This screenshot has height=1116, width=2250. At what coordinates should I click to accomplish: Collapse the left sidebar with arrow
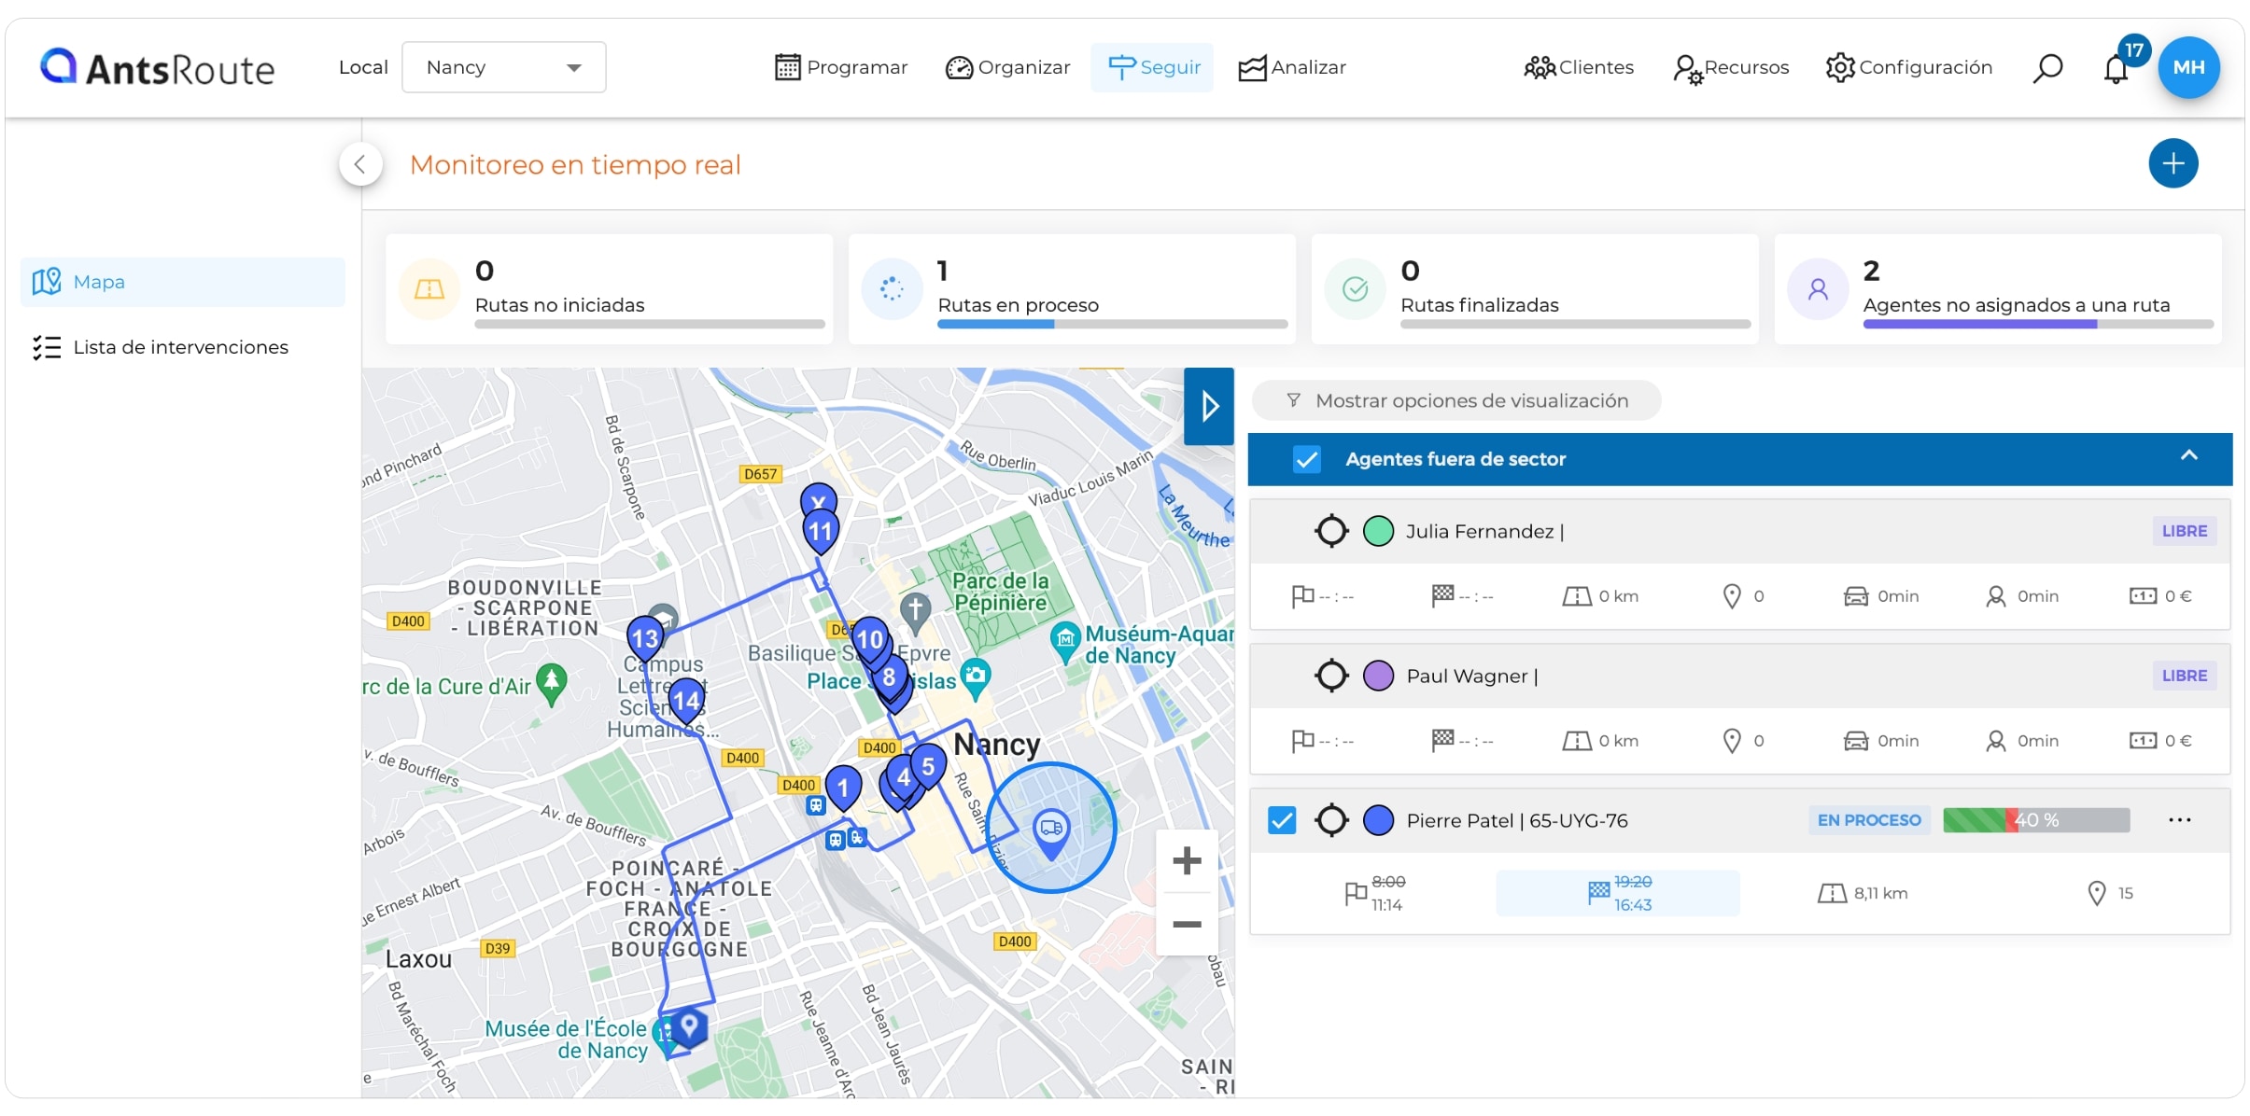[x=360, y=164]
